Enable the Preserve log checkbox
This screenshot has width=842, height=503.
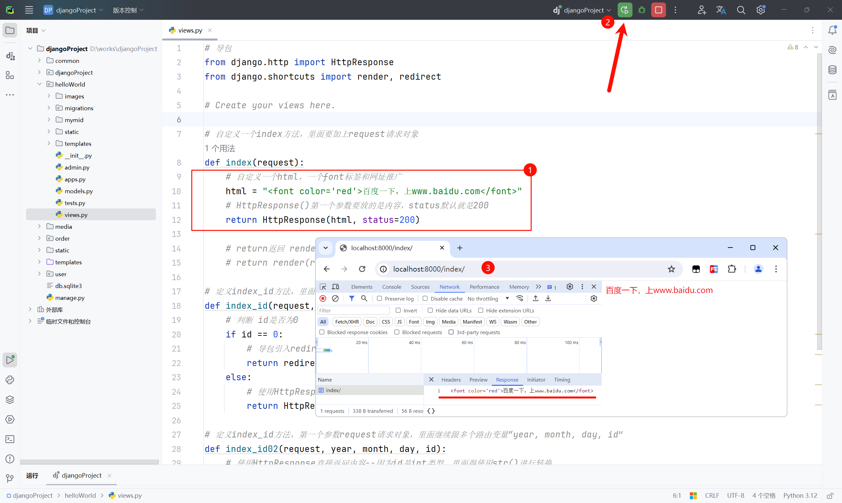click(x=380, y=298)
